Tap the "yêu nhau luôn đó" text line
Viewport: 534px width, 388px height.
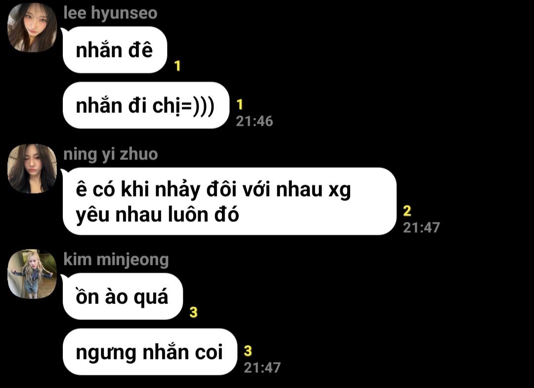[157, 215]
